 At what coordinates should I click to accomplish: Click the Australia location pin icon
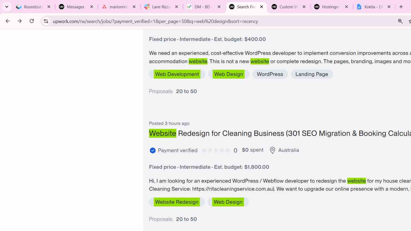[272, 150]
